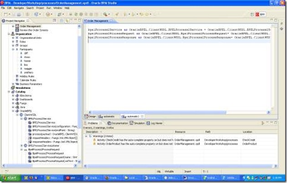Open the File menu
287x183 pixels.
point(3,8)
